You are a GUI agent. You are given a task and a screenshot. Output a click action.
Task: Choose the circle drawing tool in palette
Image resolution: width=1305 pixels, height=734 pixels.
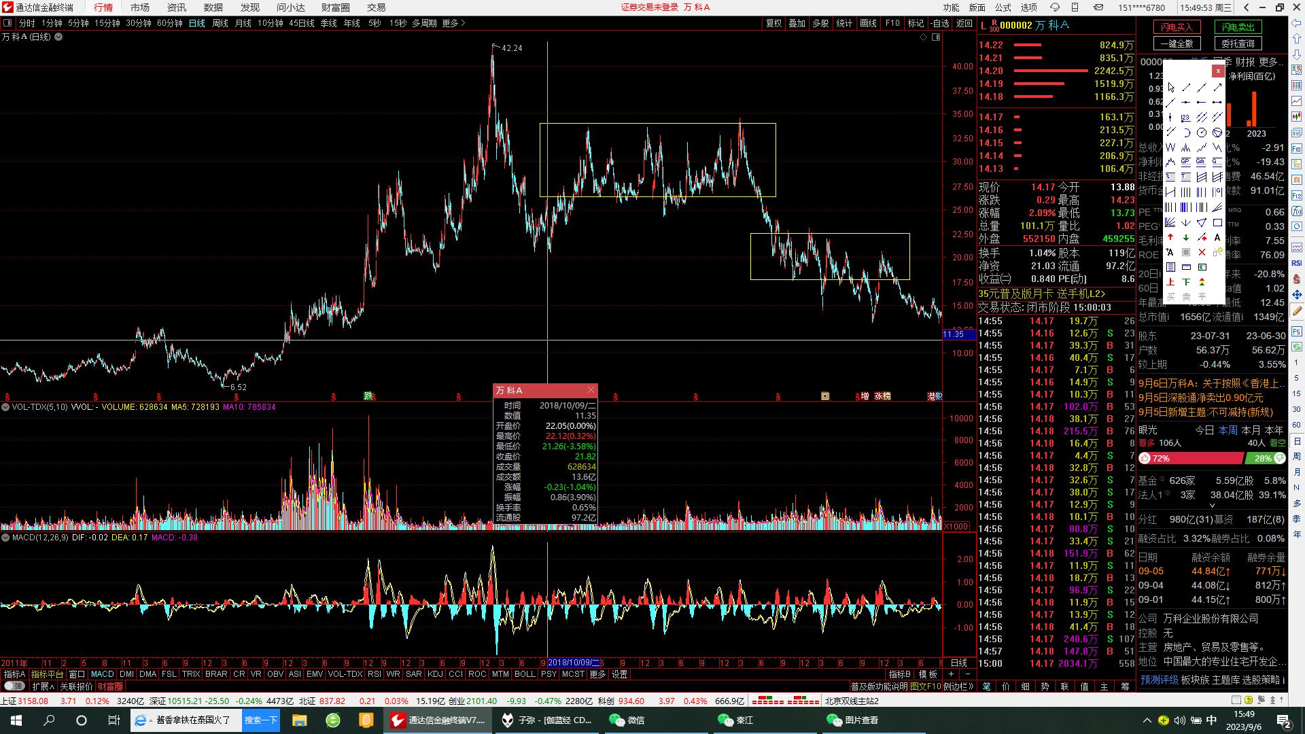tap(1202, 133)
